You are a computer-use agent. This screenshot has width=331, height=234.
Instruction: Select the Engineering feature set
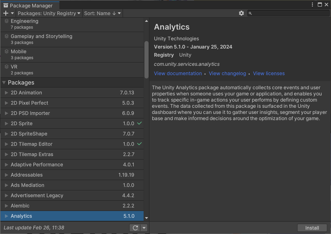(72, 24)
